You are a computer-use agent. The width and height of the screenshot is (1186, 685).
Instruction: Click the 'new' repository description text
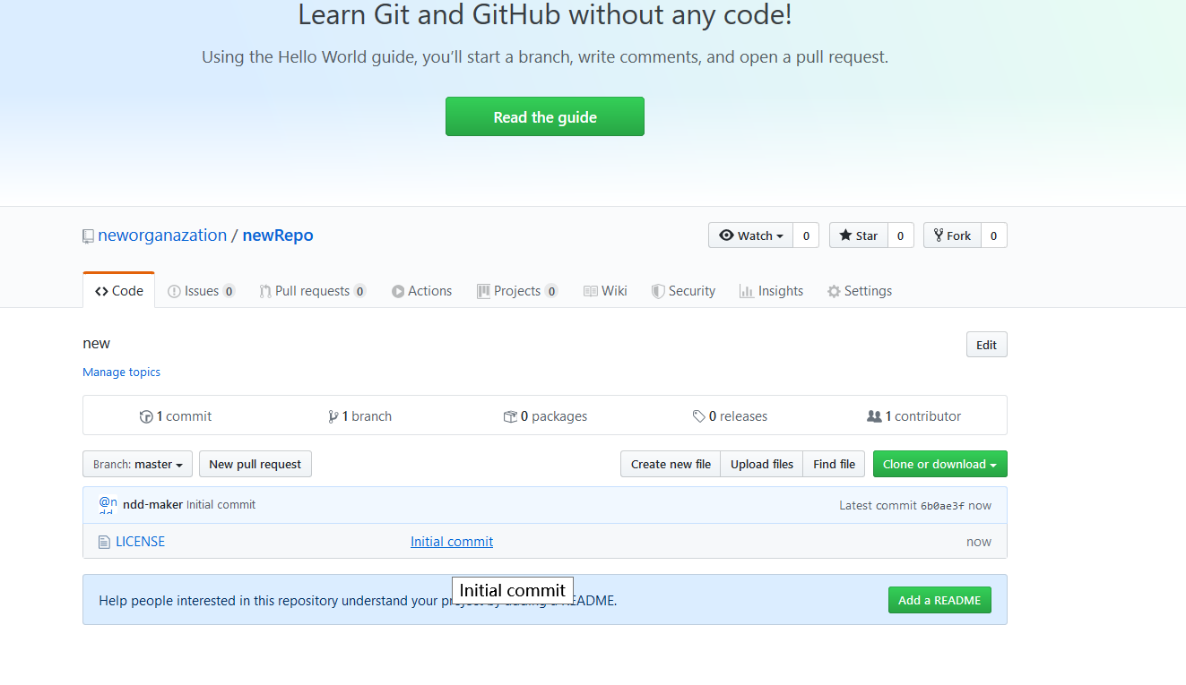[x=97, y=343]
